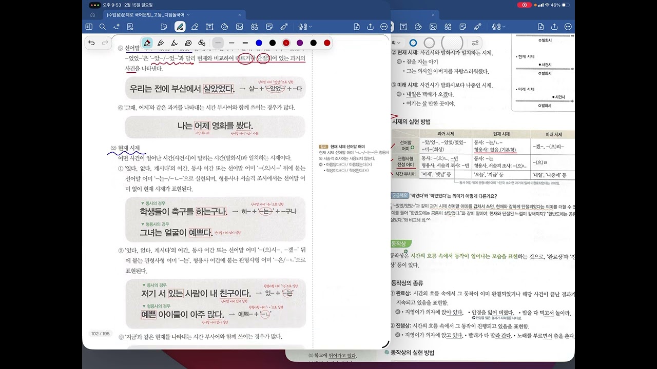Go to the home library icon
Screen dimensions: 657x369
92,15
